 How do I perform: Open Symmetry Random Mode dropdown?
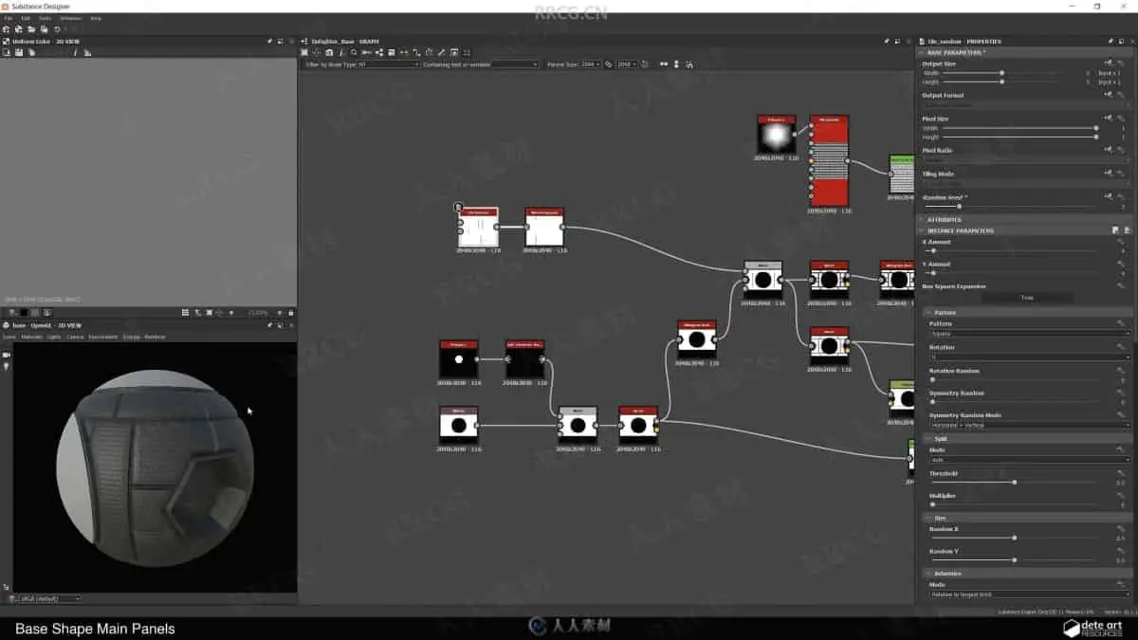[x=1030, y=426]
